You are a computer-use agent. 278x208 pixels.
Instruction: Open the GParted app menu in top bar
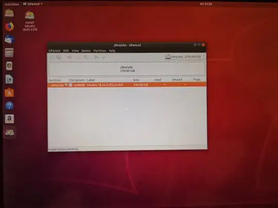point(33,4)
